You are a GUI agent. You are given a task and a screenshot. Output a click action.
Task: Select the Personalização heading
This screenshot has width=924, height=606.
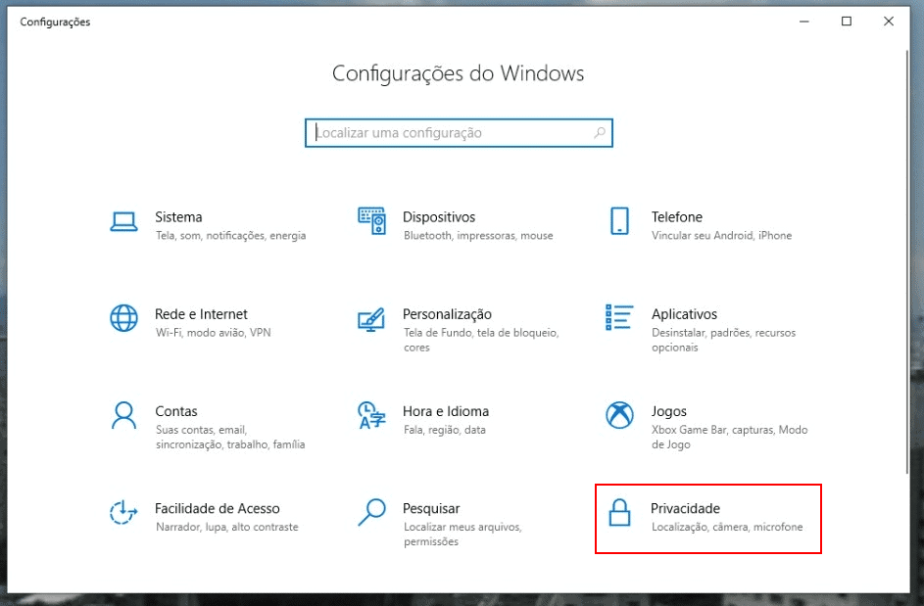coord(447,314)
